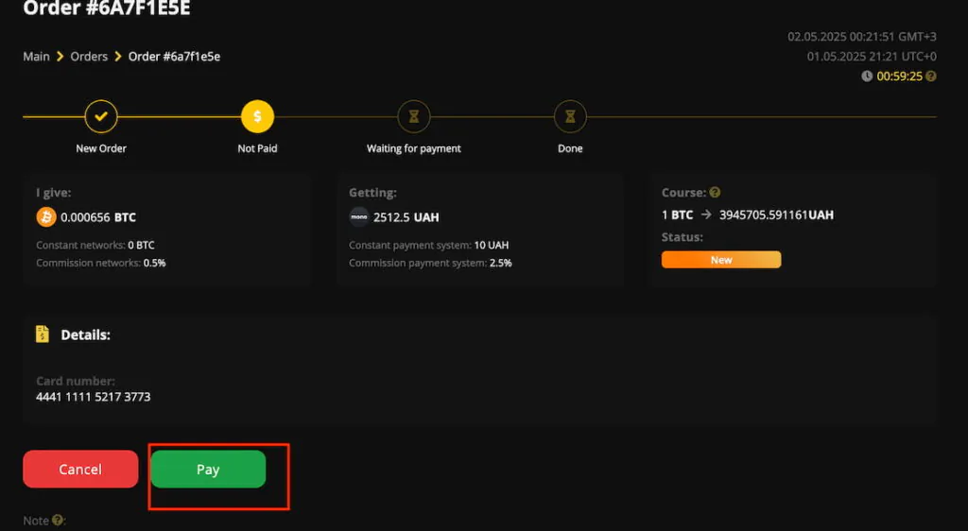Click the Details section heading
968x531 pixels.
(x=85, y=334)
